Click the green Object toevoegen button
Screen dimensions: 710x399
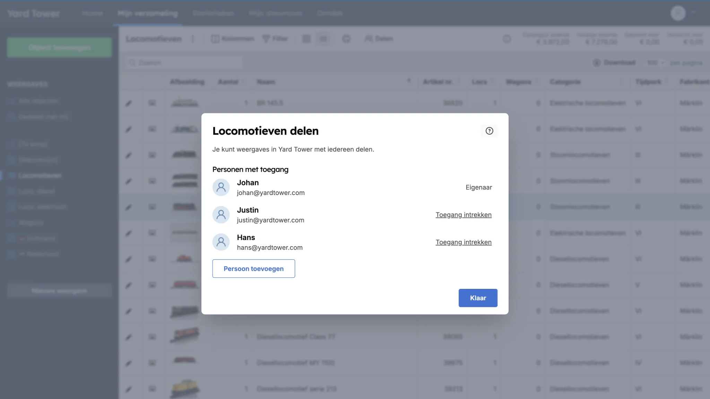click(x=59, y=47)
